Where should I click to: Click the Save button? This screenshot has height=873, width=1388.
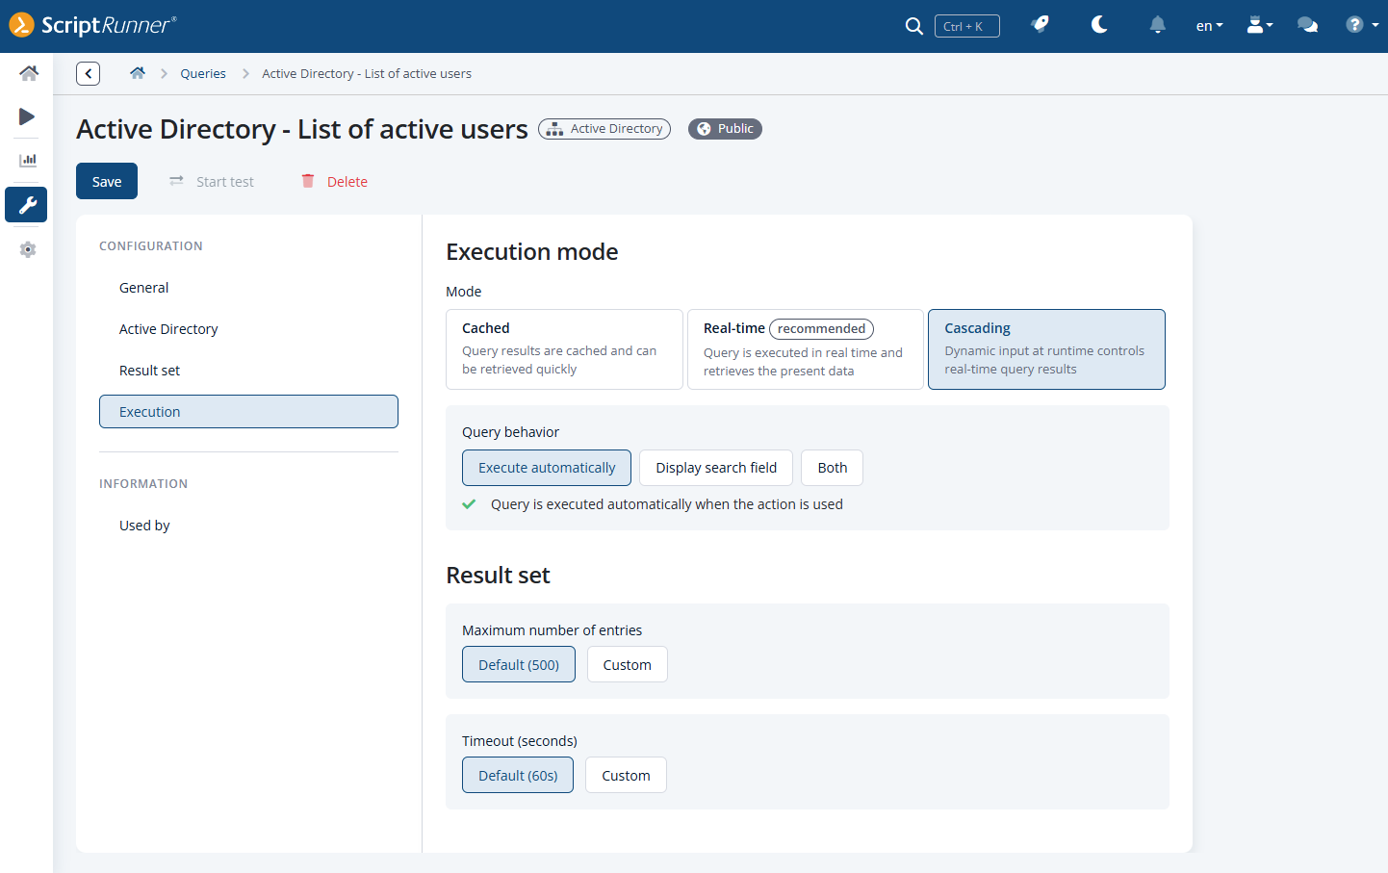[107, 181]
